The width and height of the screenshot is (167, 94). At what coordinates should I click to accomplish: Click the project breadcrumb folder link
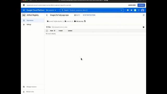pyautogui.click(x=68, y=21)
